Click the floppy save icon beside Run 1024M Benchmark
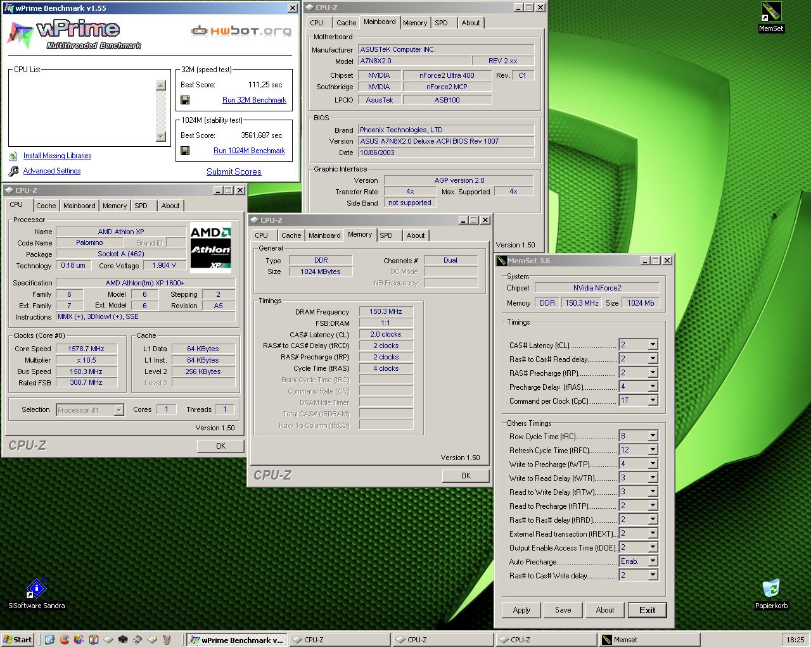Viewport: 811px width, 648px height. (185, 151)
